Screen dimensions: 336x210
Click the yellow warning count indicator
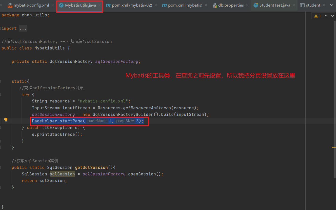tap(318, 16)
